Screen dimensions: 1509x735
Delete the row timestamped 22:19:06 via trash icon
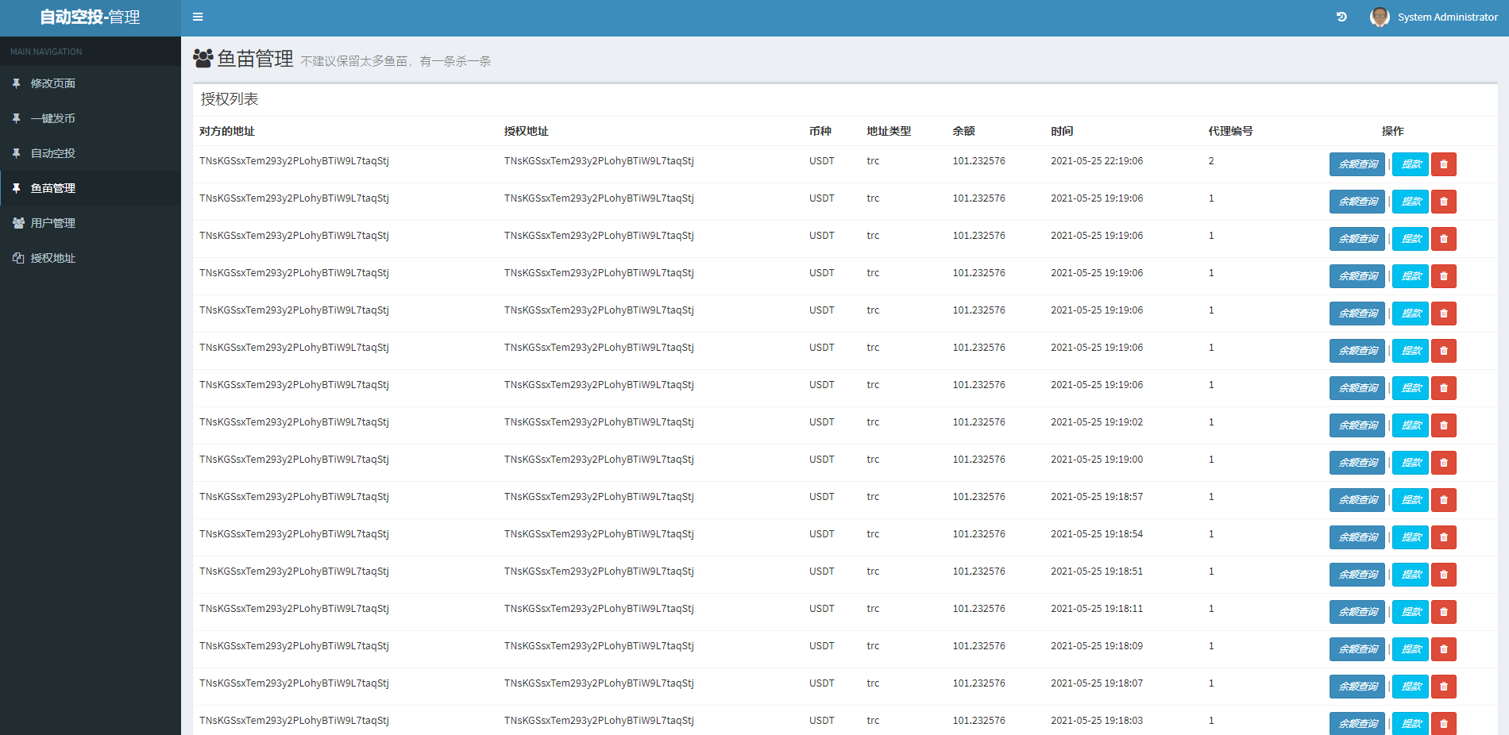click(1443, 164)
